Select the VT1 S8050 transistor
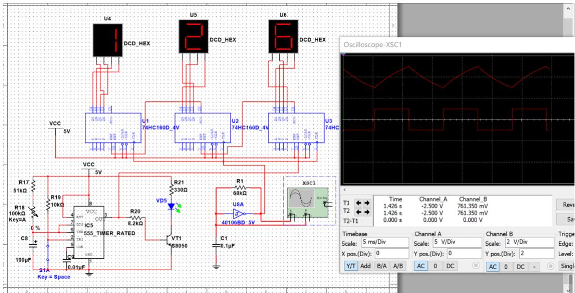Image resolution: width=575 pixels, height=293 pixels. [169, 239]
